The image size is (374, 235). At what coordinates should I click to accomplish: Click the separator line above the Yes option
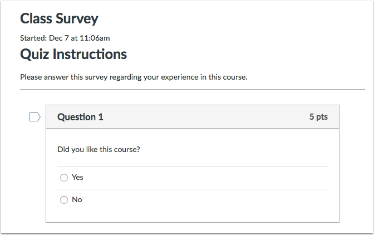tap(192, 167)
